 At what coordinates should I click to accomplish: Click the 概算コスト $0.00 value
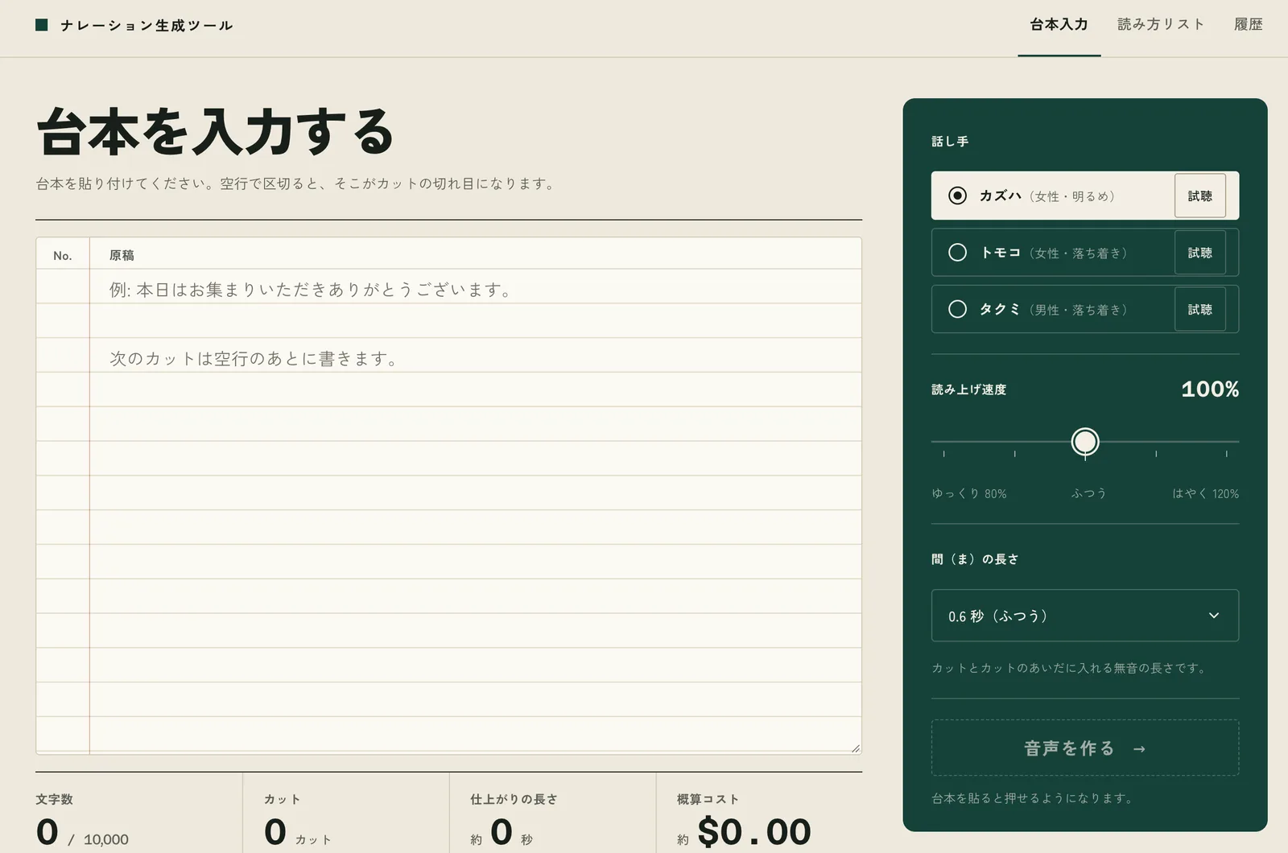click(753, 831)
